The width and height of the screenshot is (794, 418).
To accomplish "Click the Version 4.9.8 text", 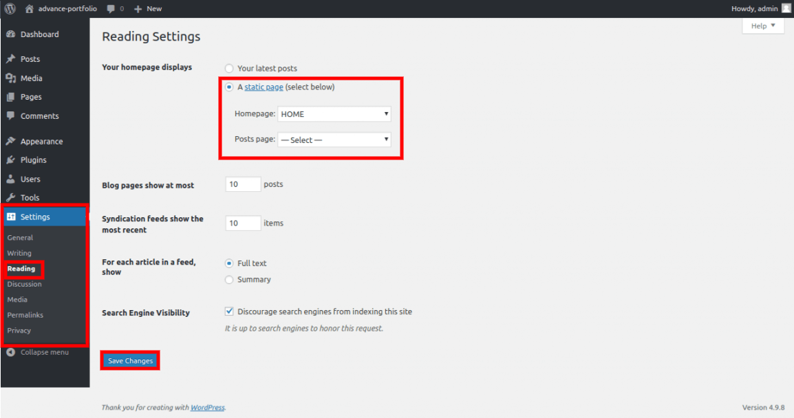I will [x=764, y=408].
